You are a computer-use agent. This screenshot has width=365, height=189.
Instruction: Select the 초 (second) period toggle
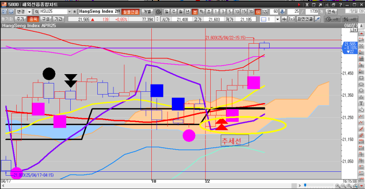point(209,11)
